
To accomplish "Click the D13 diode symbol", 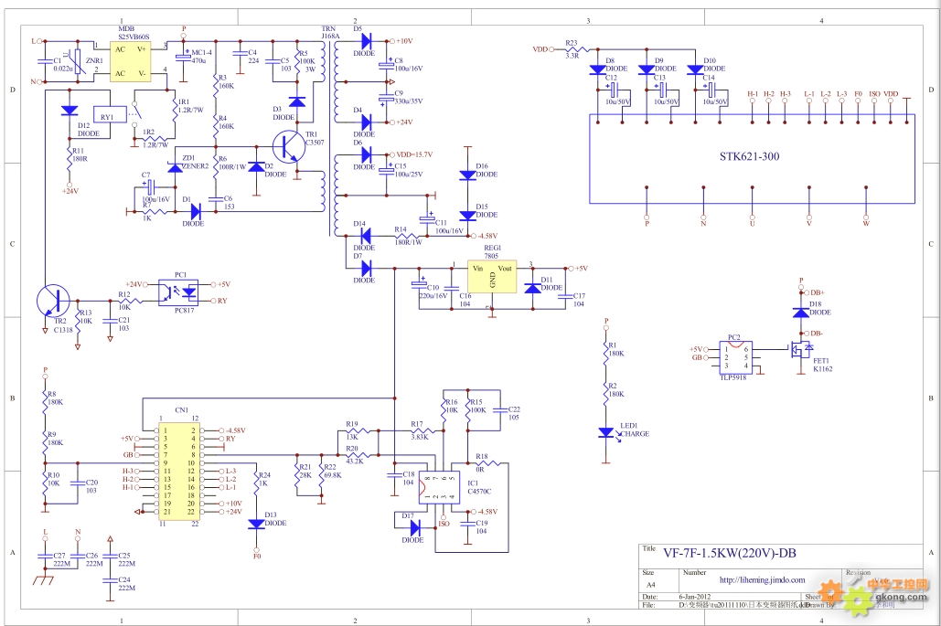I will [257, 524].
